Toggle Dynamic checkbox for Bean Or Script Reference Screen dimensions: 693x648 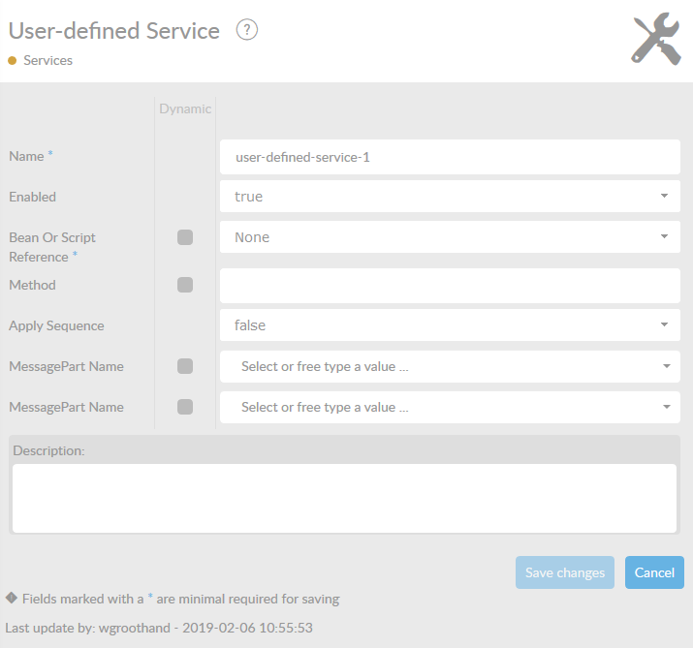pyautogui.click(x=185, y=237)
